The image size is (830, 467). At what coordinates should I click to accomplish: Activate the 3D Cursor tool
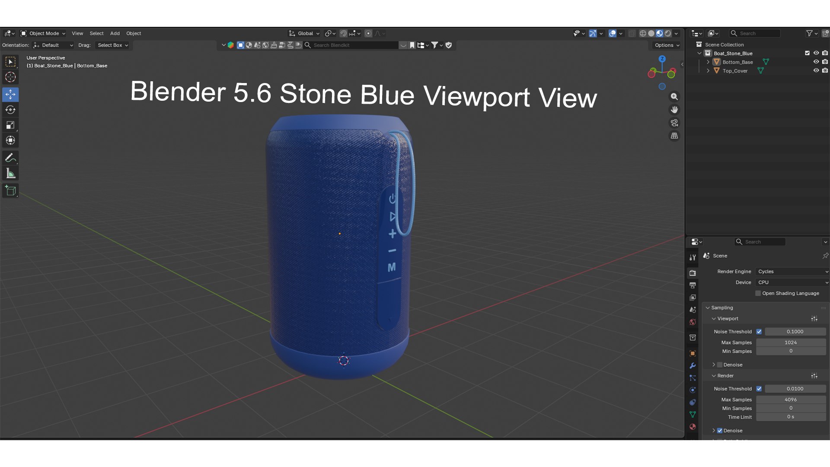click(x=10, y=77)
